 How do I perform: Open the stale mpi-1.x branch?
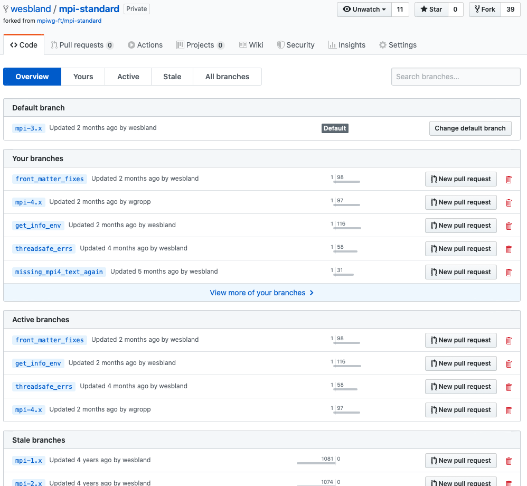click(29, 461)
